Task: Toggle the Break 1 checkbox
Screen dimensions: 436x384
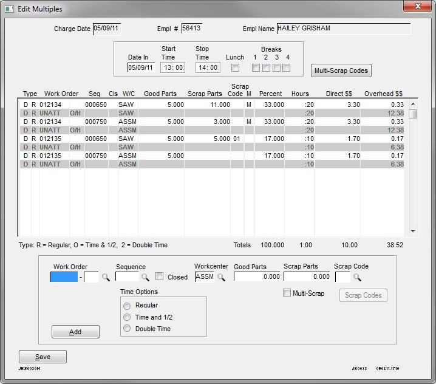Action: (x=256, y=67)
